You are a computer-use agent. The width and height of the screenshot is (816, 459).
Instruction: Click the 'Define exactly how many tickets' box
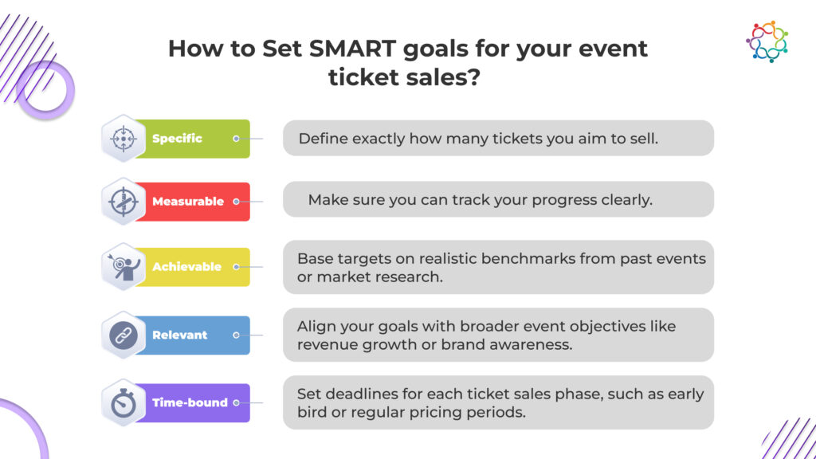click(499, 138)
